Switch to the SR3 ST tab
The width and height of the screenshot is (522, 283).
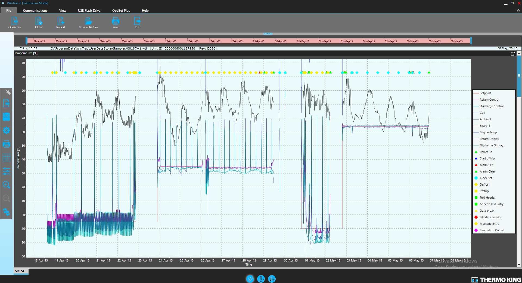click(x=20, y=271)
